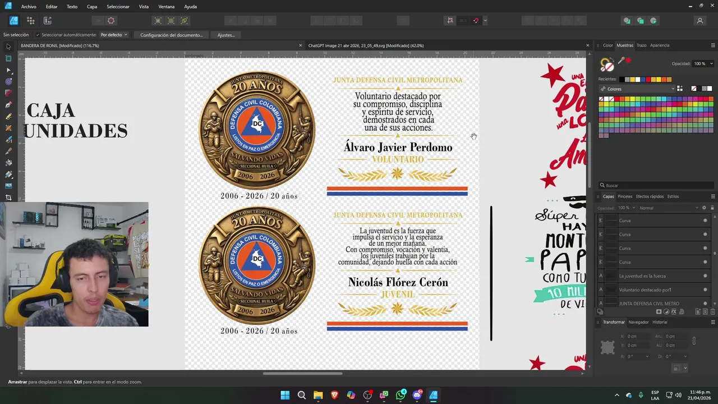Select the Place Image tool
Screen dimensions: 718x404
[x=8, y=186]
